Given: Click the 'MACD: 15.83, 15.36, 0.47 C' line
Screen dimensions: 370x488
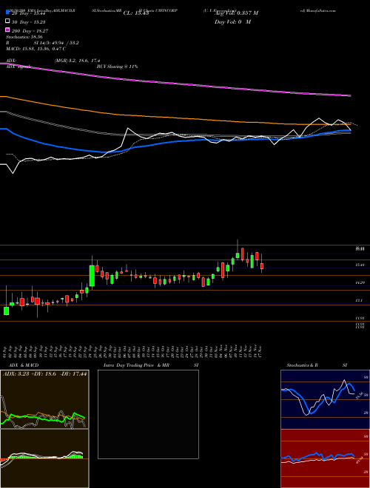Looking at the screenshot, I should pos(36,49).
